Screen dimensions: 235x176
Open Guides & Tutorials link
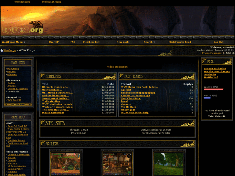click(18, 89)
